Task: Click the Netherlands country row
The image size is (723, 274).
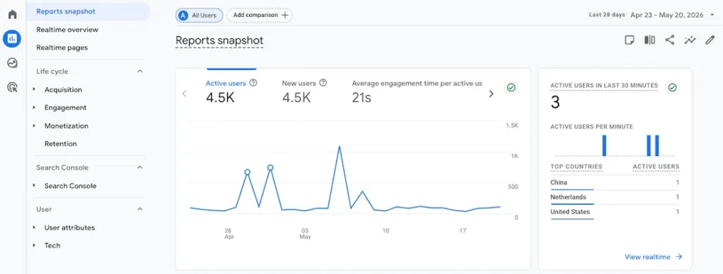Action: (615, 198)
